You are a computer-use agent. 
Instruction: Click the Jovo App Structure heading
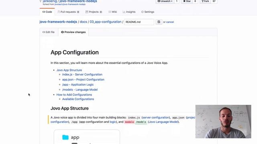tap(69, 108)
